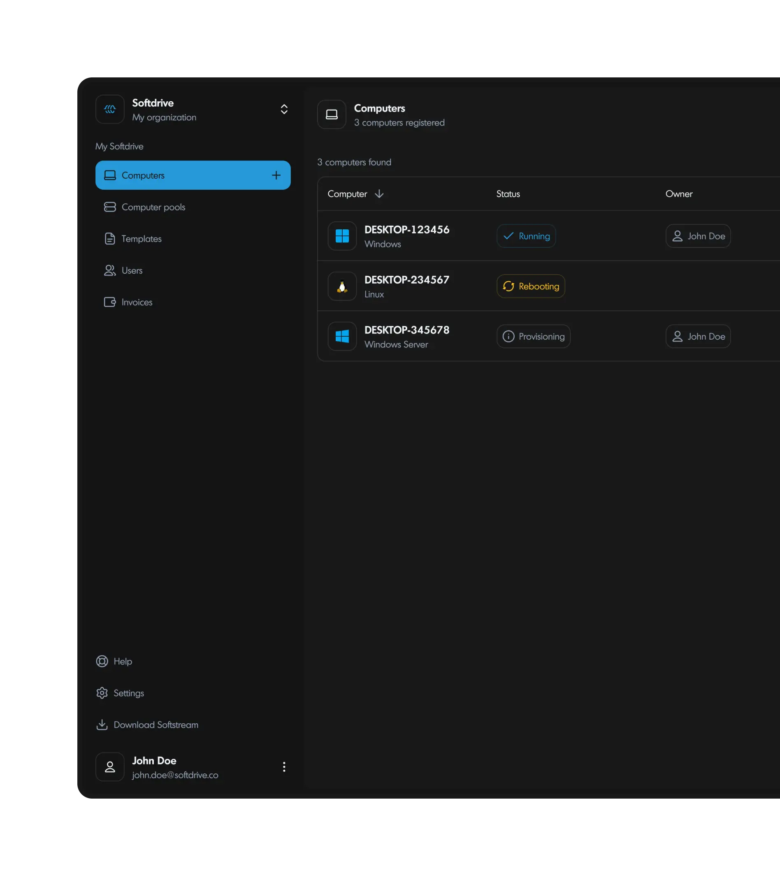Viewport: 780px width, 876px height.
Task: Toggle the Computer column sort arrow
Action: tap(380, 194)
